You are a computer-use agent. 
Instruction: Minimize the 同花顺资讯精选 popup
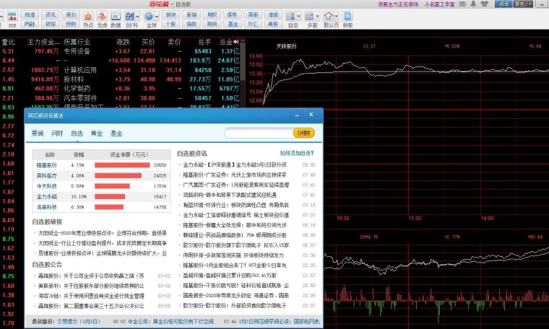(298, 115)
